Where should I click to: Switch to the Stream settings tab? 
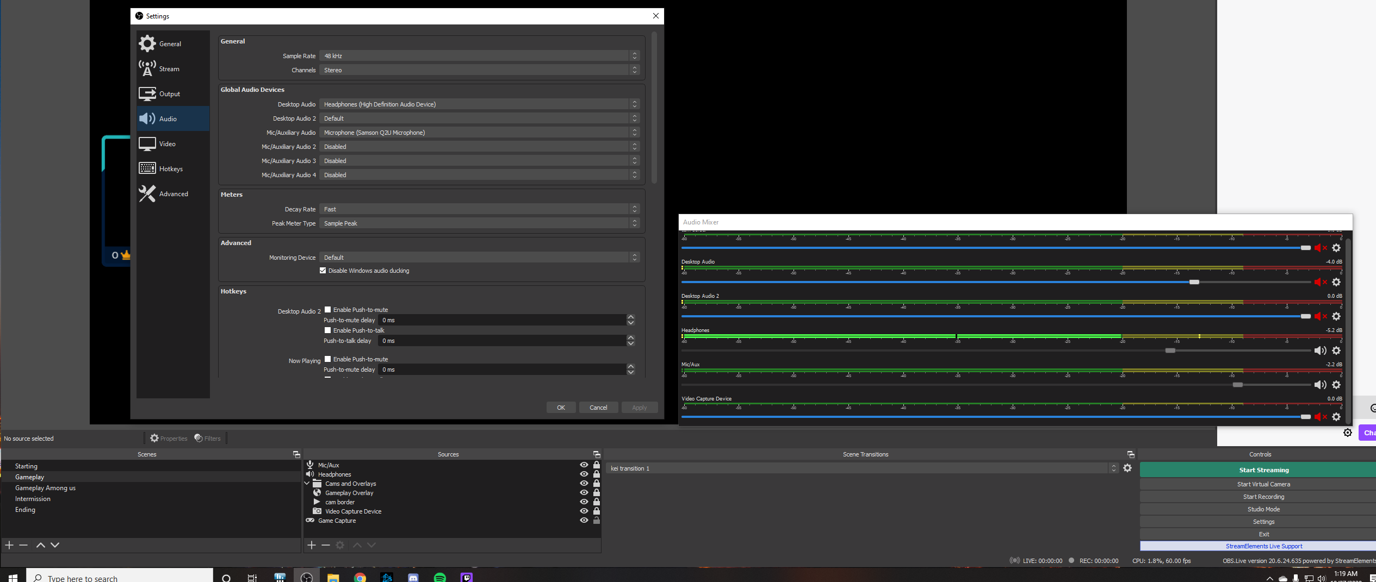(173, 69)
